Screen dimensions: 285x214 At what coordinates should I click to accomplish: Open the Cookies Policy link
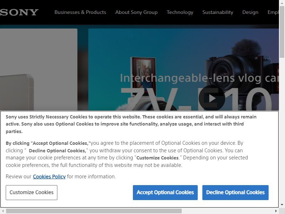click(x=49, y=177)
